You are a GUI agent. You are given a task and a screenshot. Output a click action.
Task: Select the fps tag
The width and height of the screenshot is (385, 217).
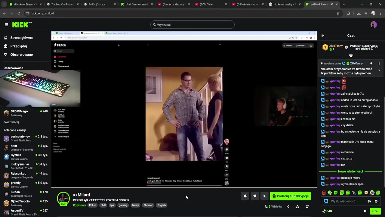click(112, 205)
